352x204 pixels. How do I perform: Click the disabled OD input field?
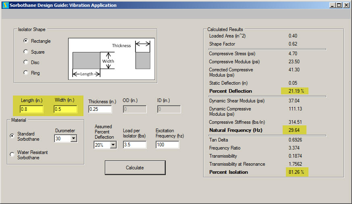click(x=135, y=109)
